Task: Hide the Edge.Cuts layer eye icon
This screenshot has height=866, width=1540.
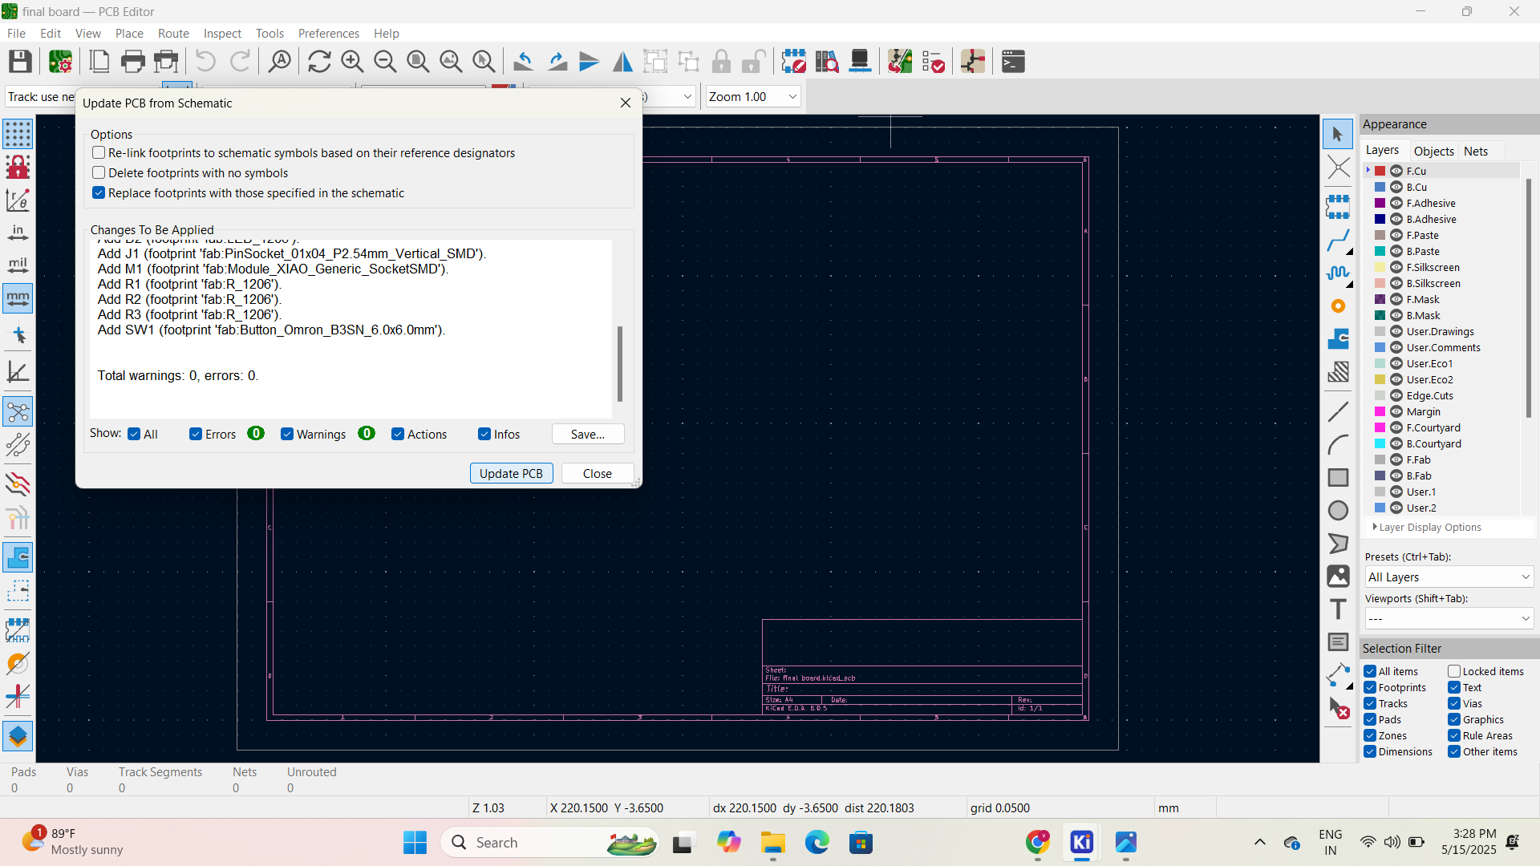Action: 1396,395
